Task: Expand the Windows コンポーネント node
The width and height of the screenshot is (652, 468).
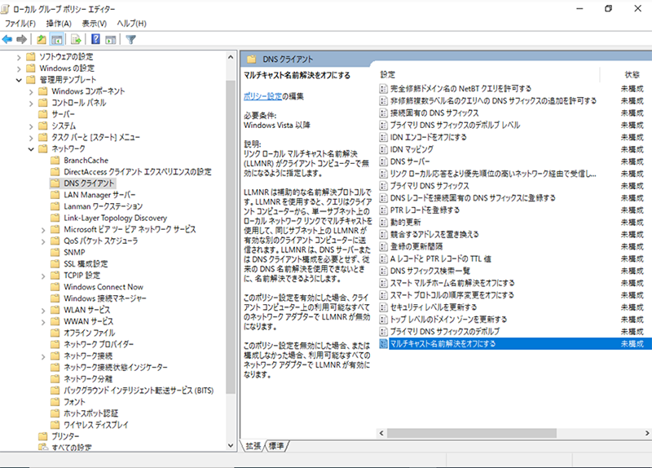Action: click(x=31, y=91)
